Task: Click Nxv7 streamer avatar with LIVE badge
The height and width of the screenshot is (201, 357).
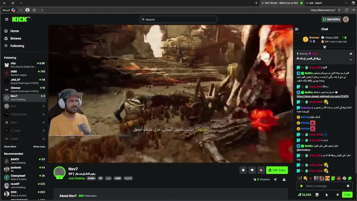Action: [59, 173]
